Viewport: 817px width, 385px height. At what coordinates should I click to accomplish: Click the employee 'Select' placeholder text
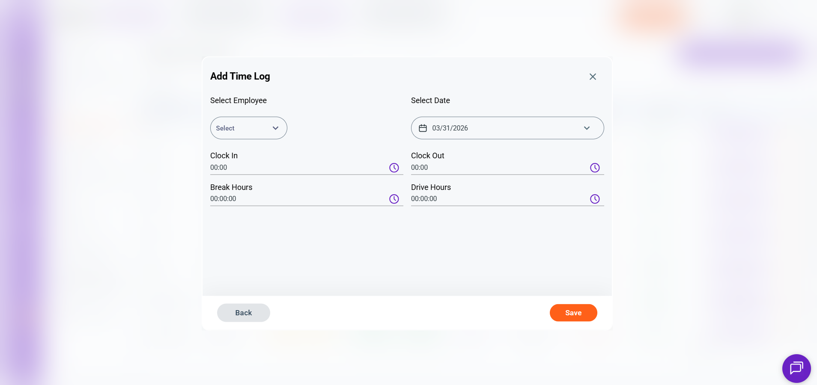click(225, 128)
